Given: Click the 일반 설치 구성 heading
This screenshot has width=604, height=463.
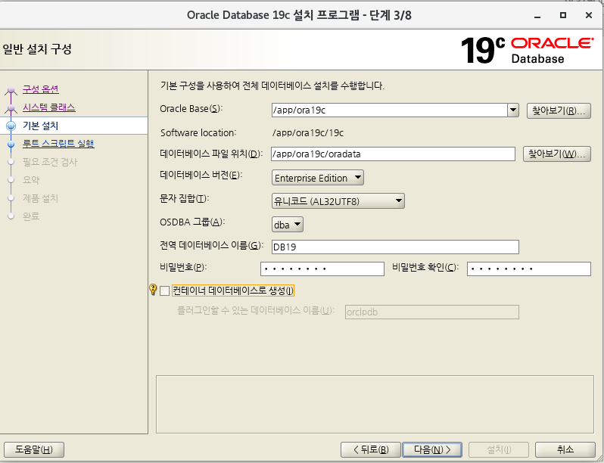Looking at the screenshot, I should [x=37, y=49].
